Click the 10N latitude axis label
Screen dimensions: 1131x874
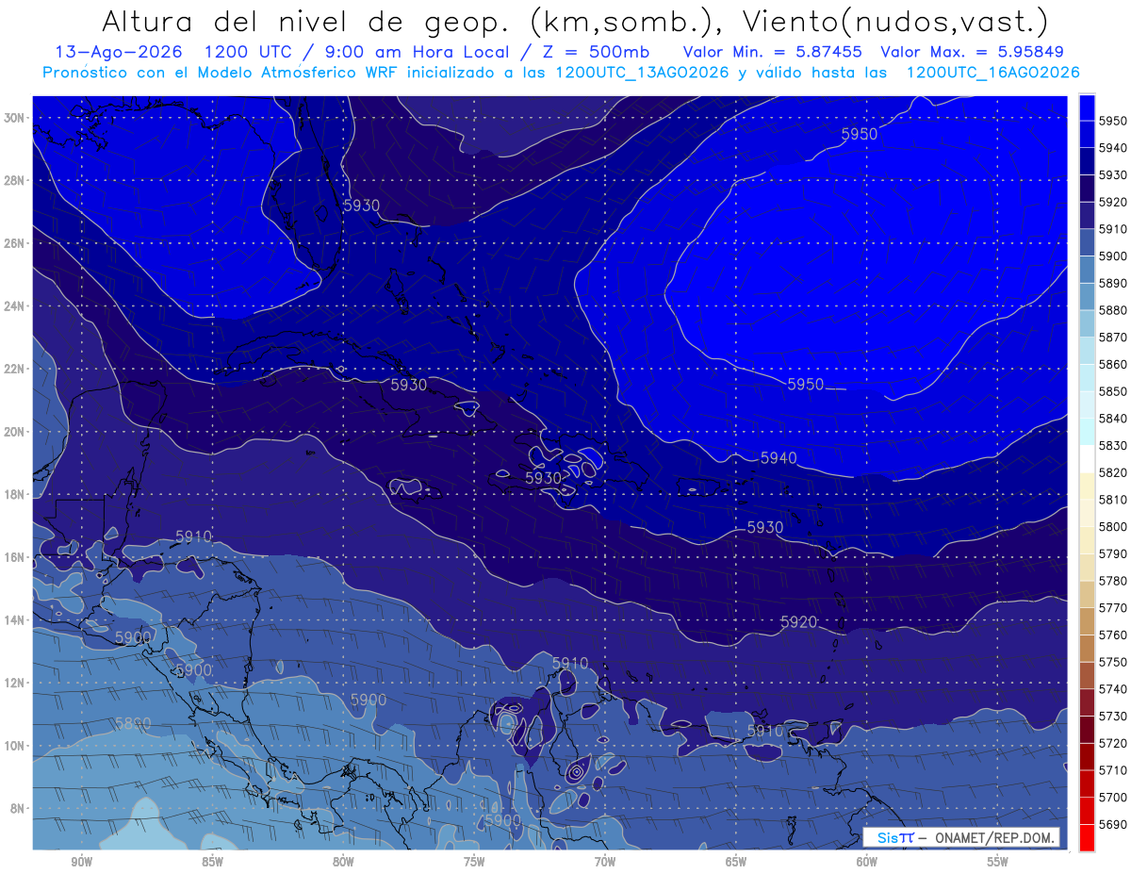16,746
